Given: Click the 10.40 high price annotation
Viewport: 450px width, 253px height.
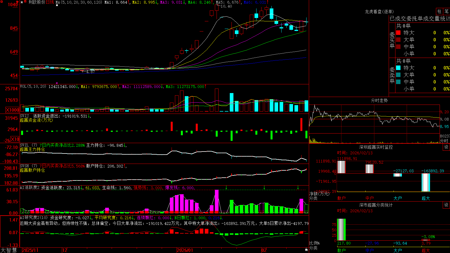Looking at the screenshot, I should tap(226, 6).
